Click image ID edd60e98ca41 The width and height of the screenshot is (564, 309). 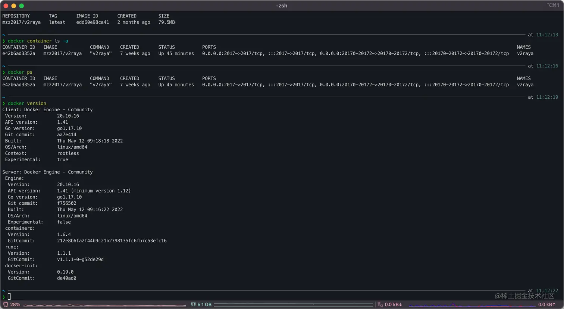[x=93, y=22]
